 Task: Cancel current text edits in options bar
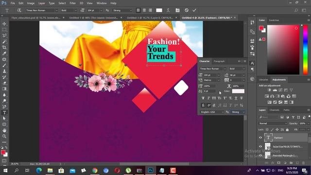pos(187,10)
